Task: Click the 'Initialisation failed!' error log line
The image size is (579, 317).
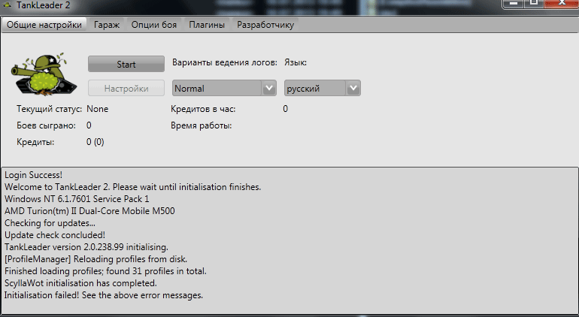Action: click(x=104, y=295)
